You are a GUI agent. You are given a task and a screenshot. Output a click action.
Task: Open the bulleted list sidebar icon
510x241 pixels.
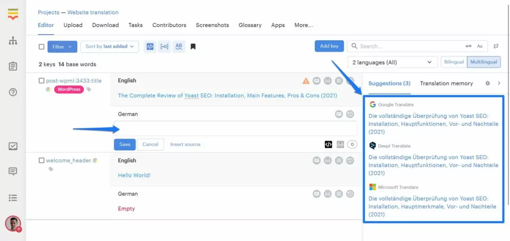pyautogui.click(x=13, y=198)
